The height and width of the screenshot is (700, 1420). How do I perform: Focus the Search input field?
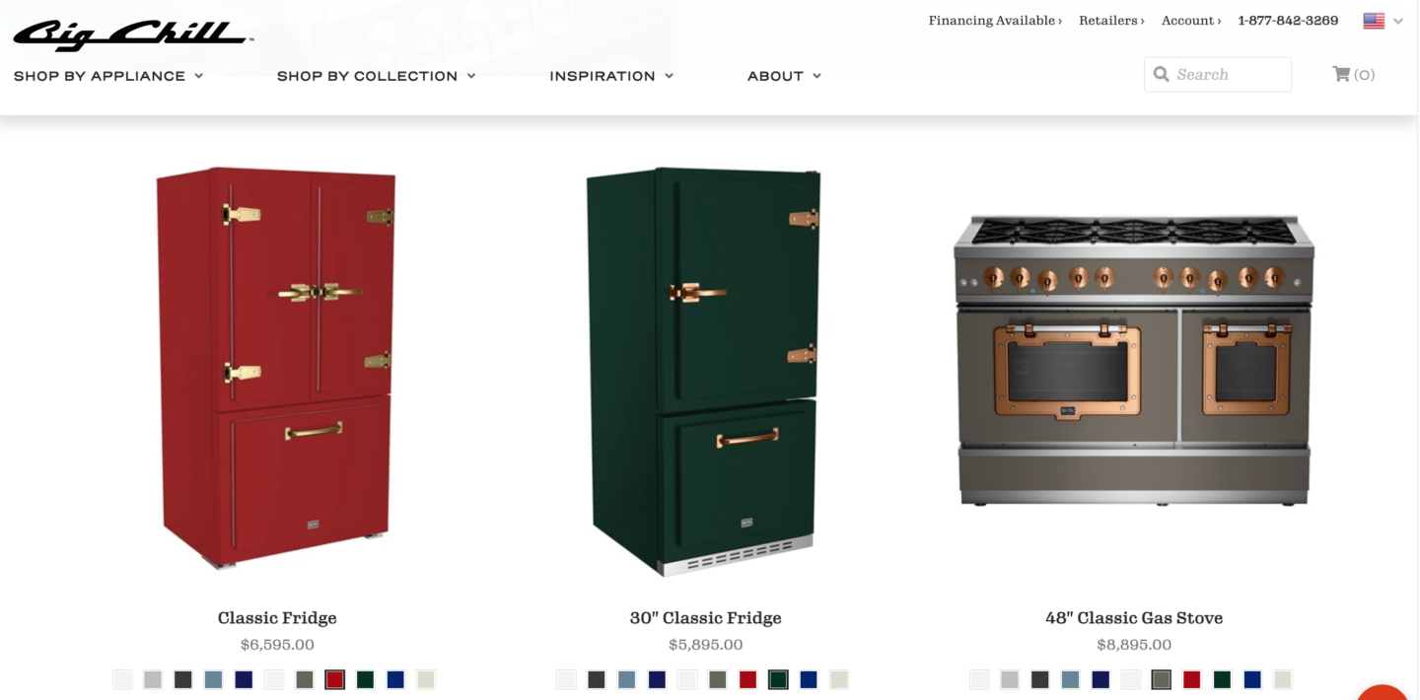pyautogui.click(x=1218, y=75)
